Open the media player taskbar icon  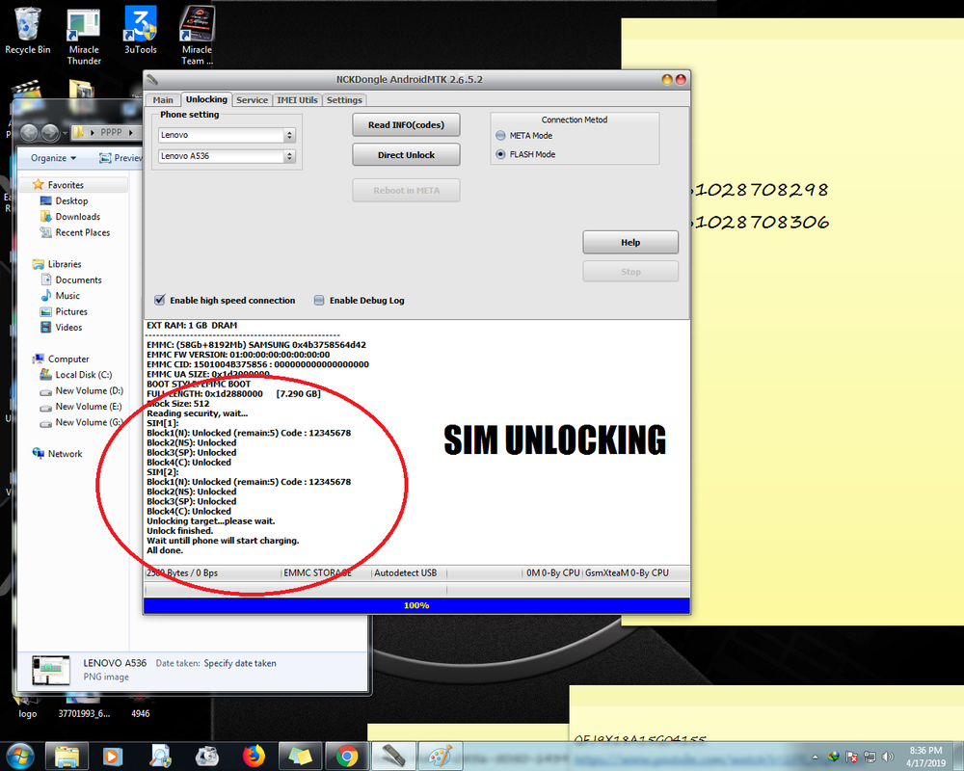(x=113, y=756)
